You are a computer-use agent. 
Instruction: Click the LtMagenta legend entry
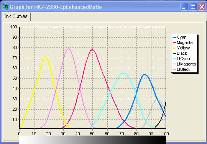[184, 64]
